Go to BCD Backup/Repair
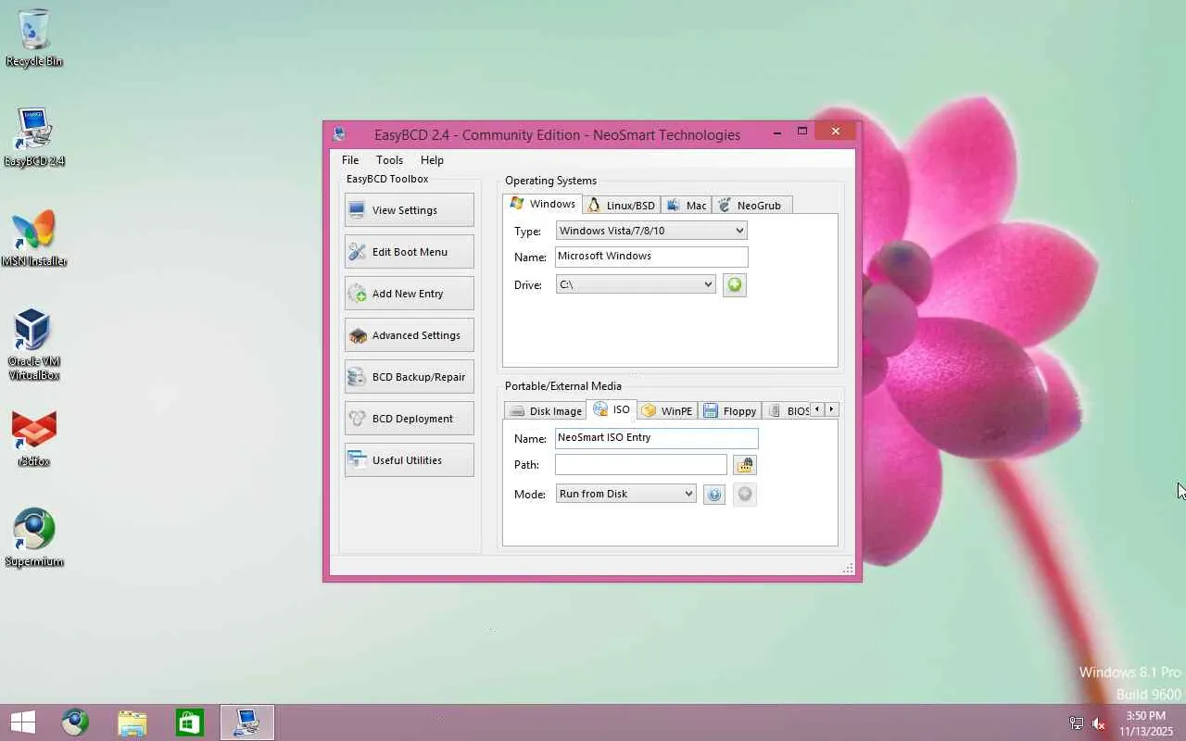The image size is (1186, 741). point(409,377)
